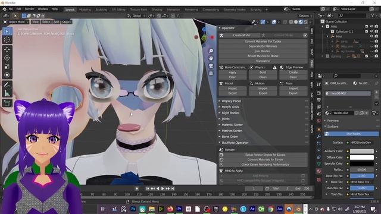381x214 pixels.
Task: Disable Miku collection render camera icon
Action: click(x=376, y=26)
